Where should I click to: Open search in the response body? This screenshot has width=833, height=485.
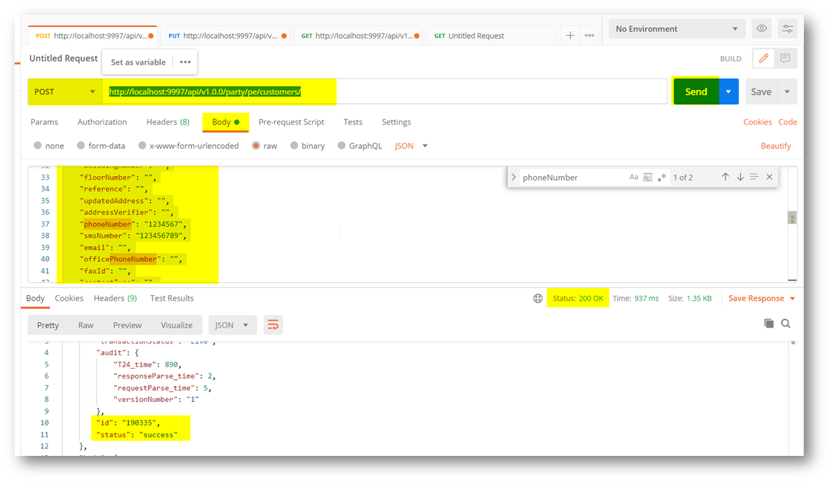click(x=786, y=324)
